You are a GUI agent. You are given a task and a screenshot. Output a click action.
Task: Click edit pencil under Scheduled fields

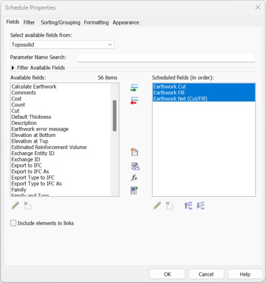tap(157, 205)
